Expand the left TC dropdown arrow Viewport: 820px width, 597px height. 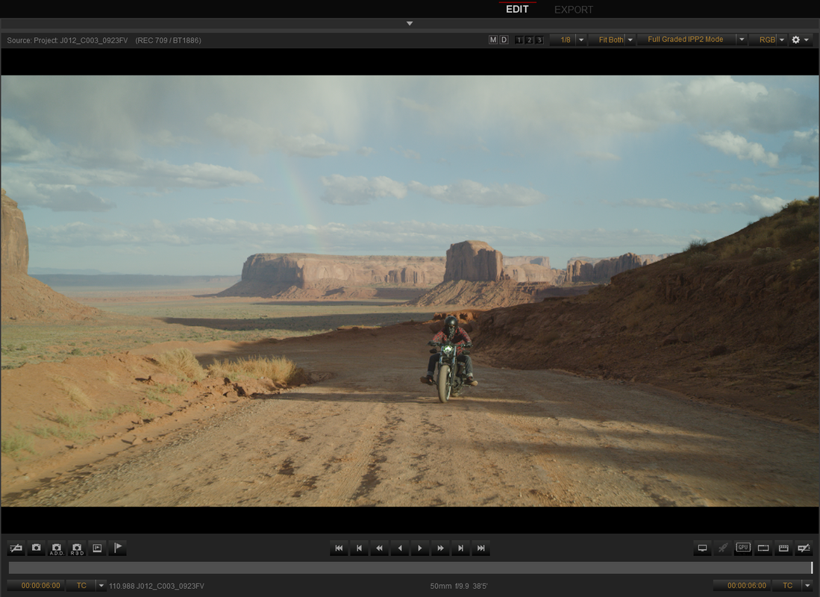[101, 586]
